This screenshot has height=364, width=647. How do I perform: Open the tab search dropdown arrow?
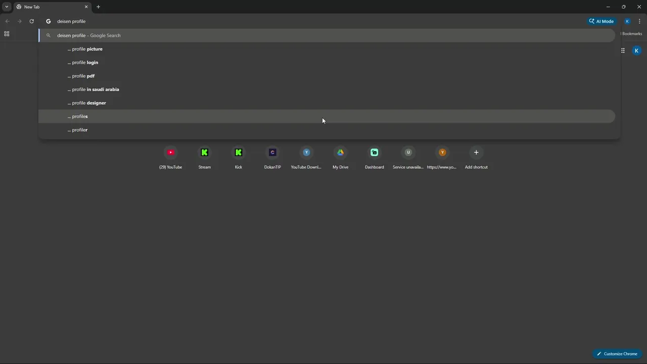tap(7, 7)
